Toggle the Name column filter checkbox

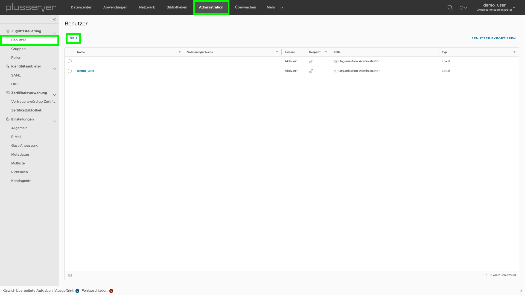click(180, 52)
